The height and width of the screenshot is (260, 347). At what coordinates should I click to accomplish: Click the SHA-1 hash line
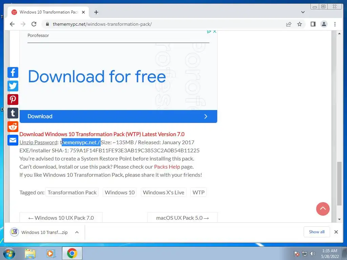coord(109,151)
